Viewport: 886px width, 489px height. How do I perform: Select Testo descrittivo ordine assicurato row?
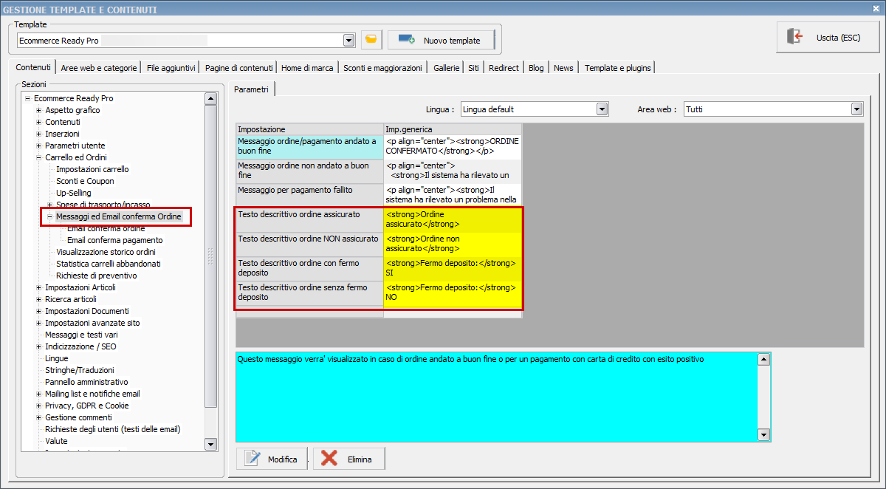(309, 219)
